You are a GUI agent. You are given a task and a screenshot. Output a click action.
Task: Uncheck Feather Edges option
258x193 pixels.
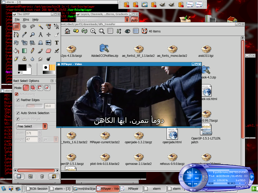(x=18, y=100)
